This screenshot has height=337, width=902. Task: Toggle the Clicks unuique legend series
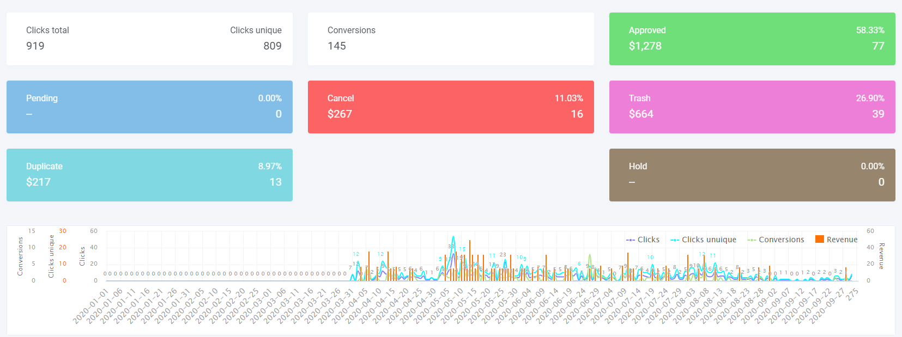[x=709, y=240]
